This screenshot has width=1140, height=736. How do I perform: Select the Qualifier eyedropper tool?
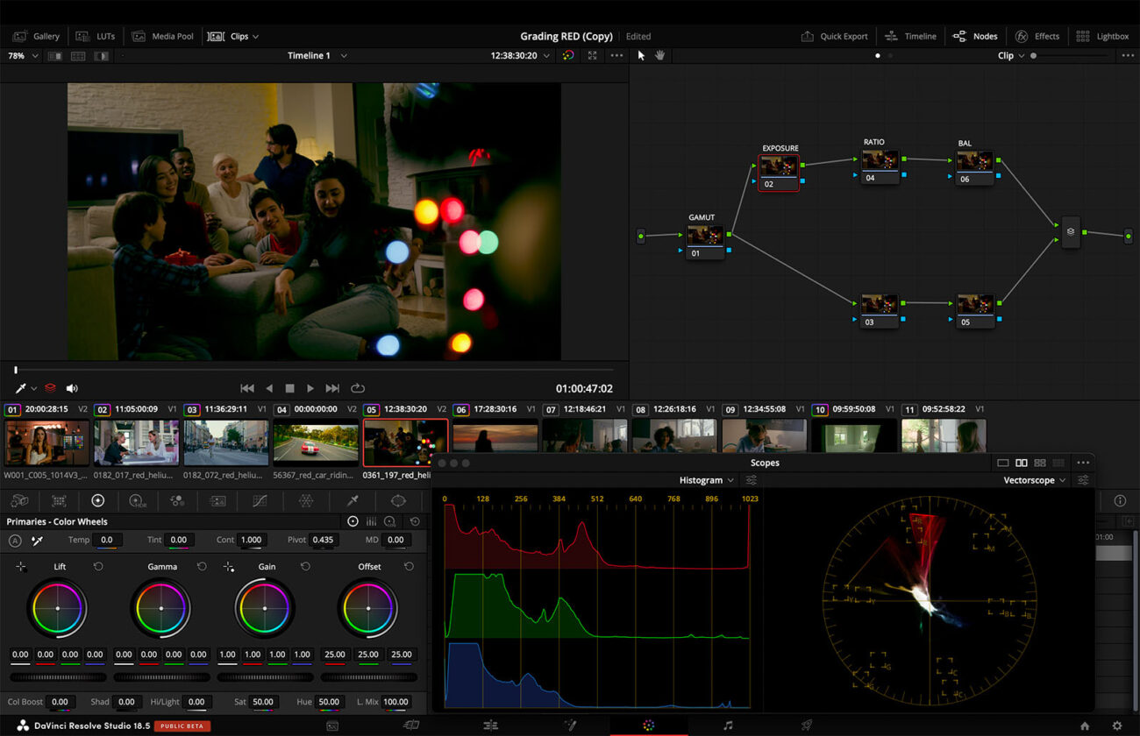pyautogui.click(x=354, y=500)
